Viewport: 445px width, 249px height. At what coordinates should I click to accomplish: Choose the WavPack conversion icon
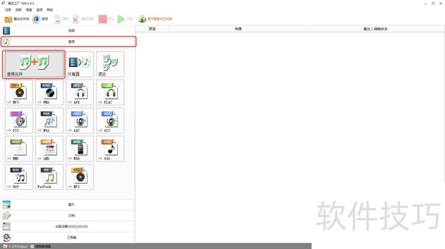[50, 177]
